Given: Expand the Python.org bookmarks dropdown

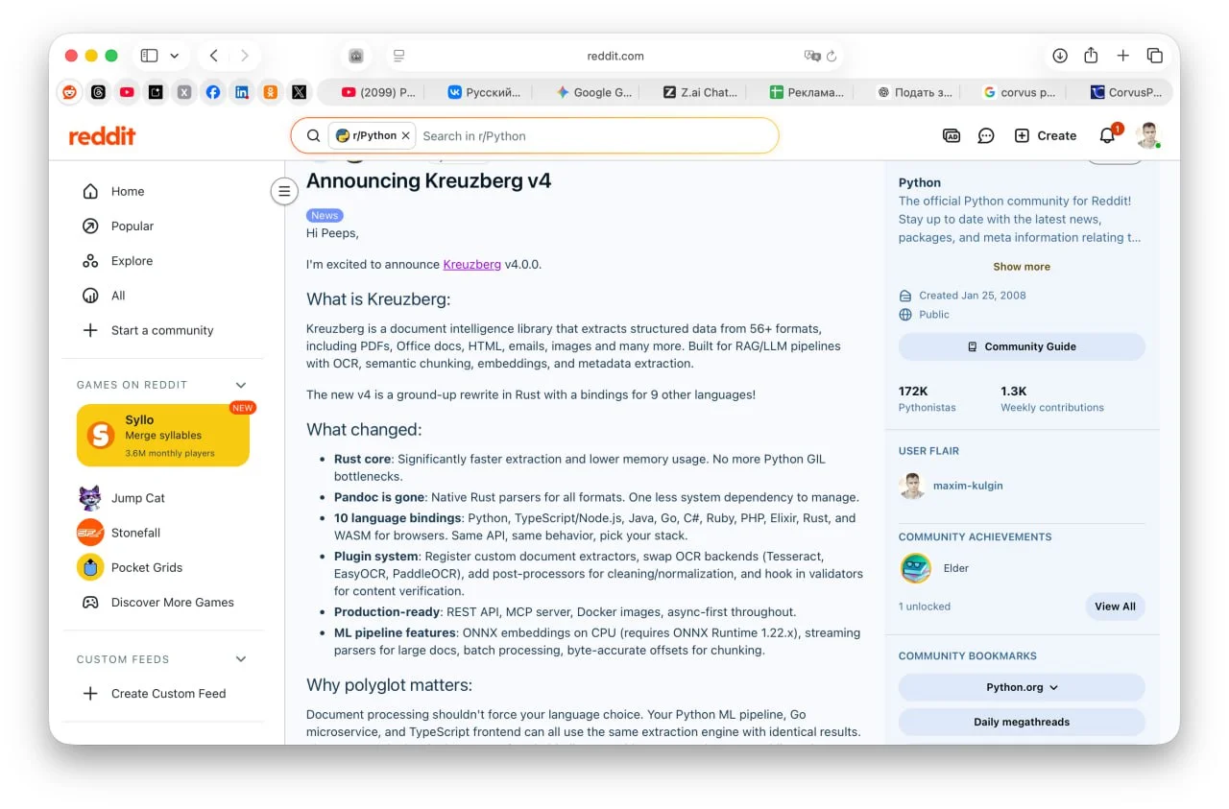Looking at the screenshot, I should (x=1022, y=687).
